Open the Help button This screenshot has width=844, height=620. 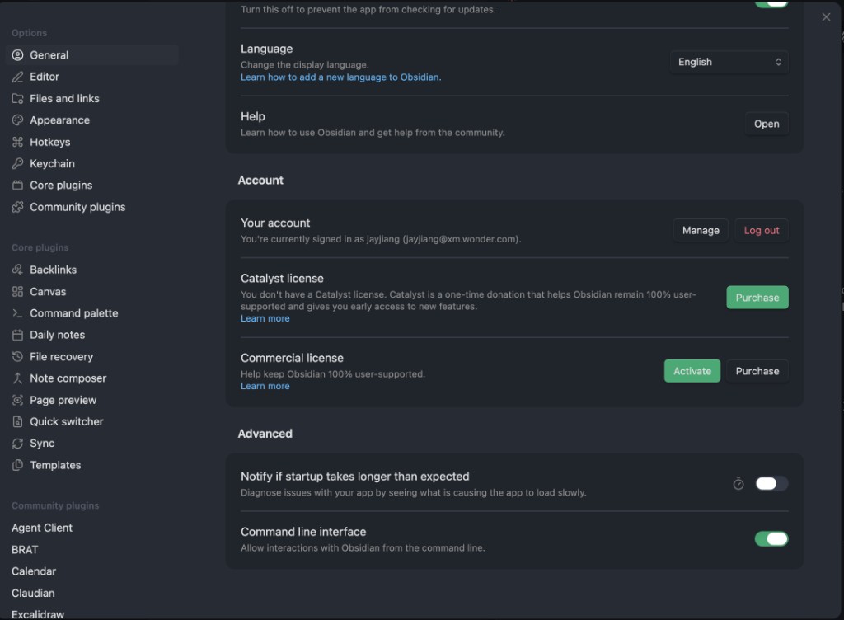tap(767, 124)
